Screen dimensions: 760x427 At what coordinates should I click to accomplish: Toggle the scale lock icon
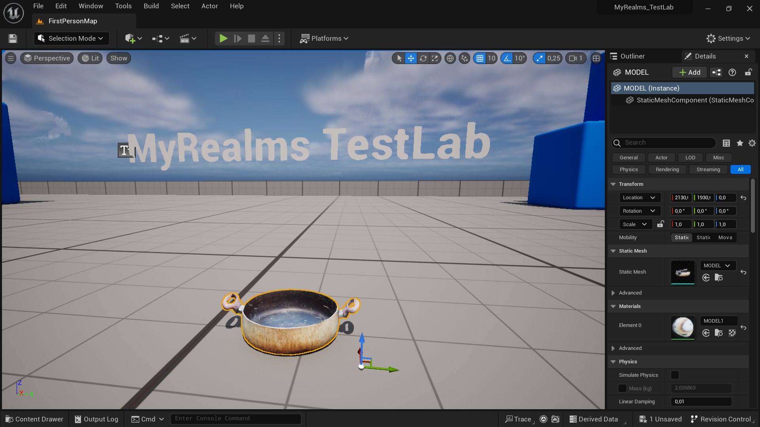pos(660,224)
